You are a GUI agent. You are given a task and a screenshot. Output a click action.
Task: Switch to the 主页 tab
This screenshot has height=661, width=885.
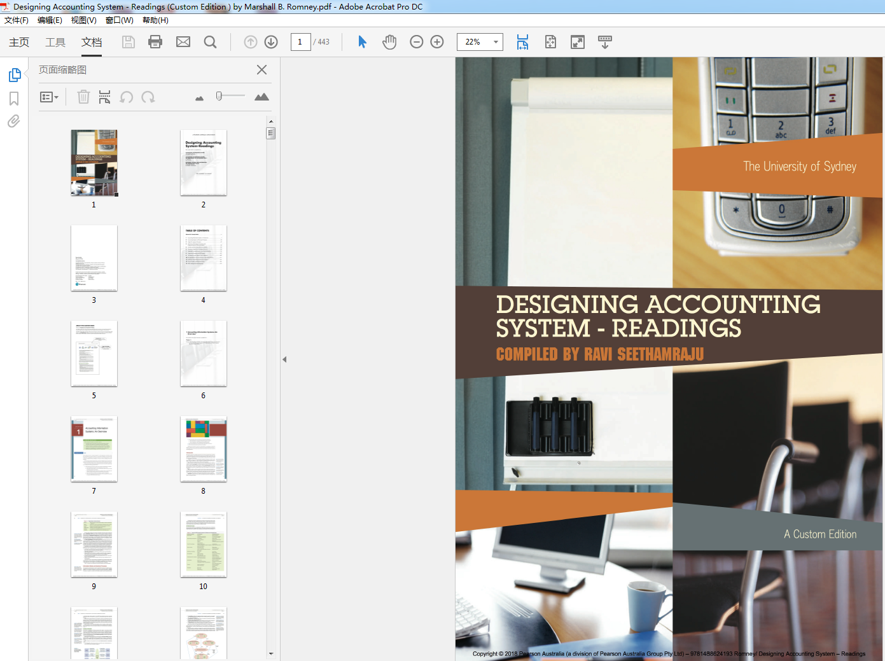pos(19,42)
